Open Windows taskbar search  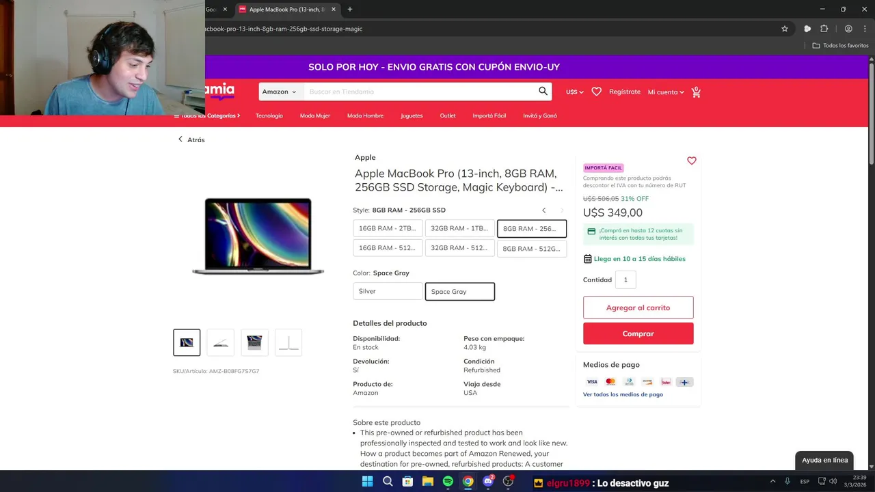click(x=388, y=481)
